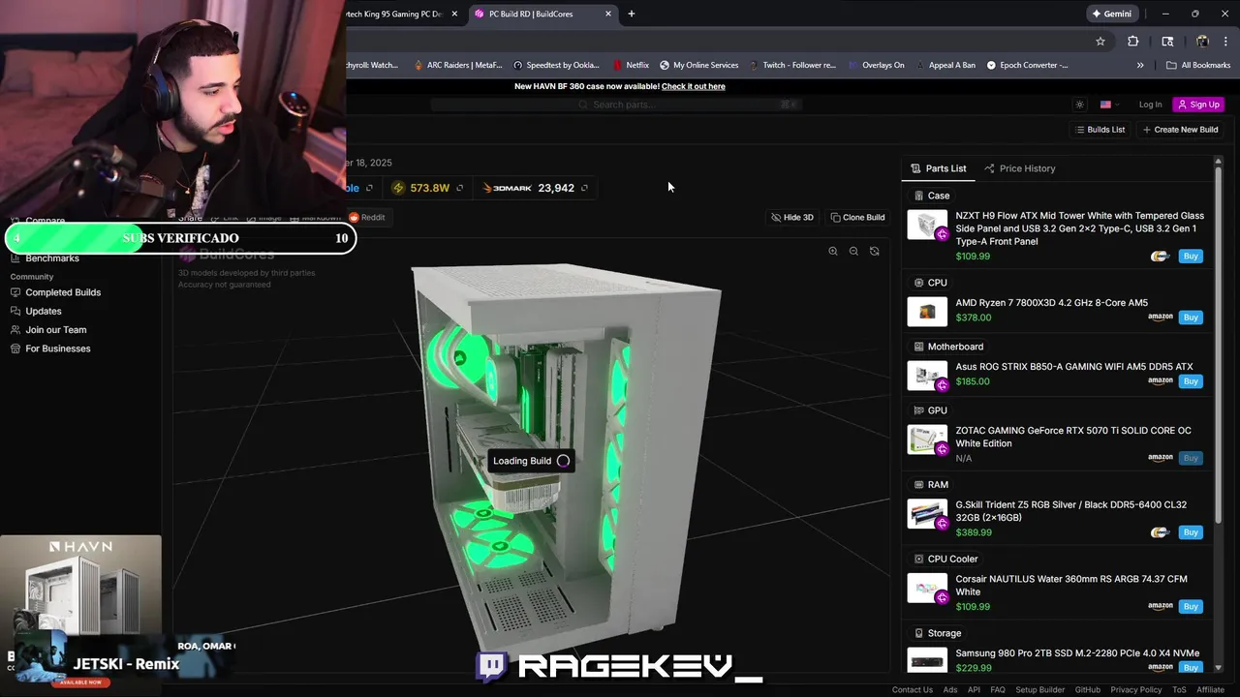Close the PC Build RD BuildCores tab
This screenshot has height=697, width=1240.
click(608, 14)
